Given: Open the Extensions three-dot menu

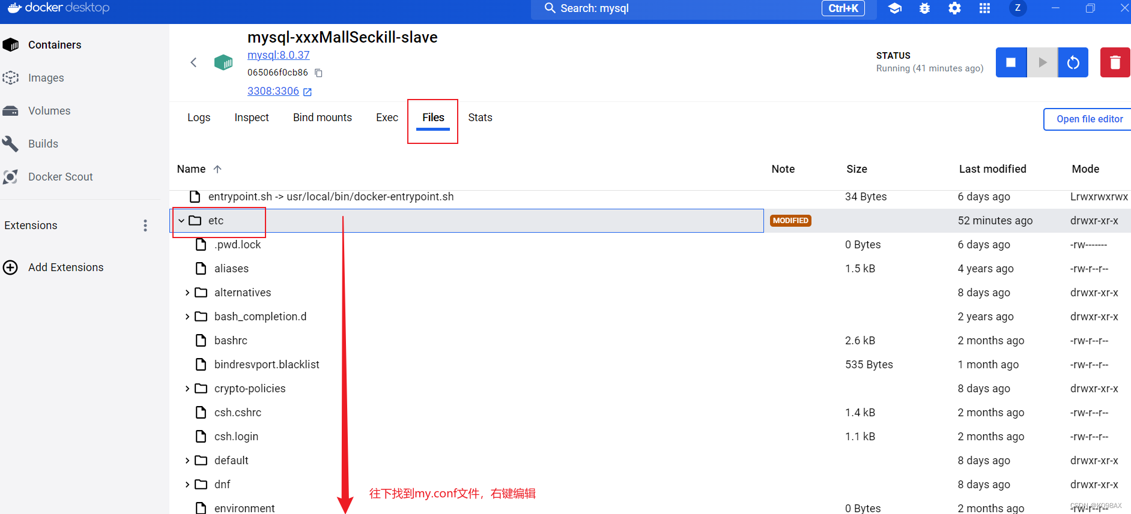Looking at the screenshot, I should click(x=145, y=226).
